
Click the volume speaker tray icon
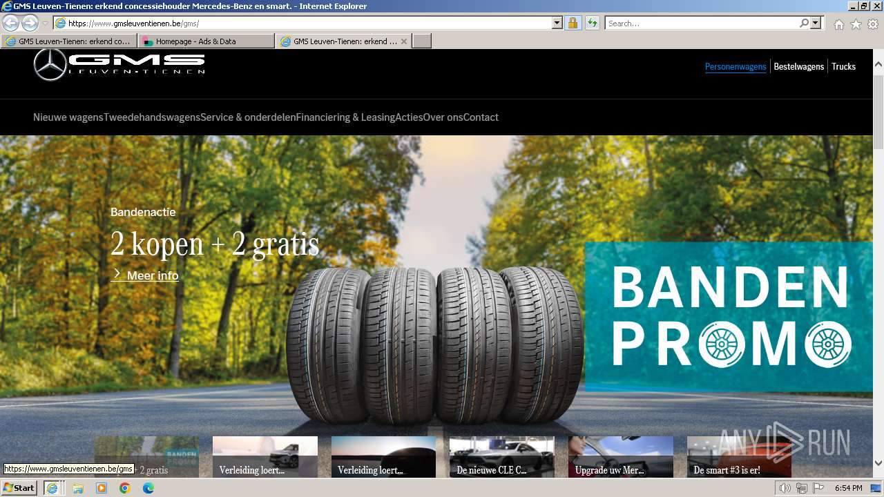click(785, 488)
